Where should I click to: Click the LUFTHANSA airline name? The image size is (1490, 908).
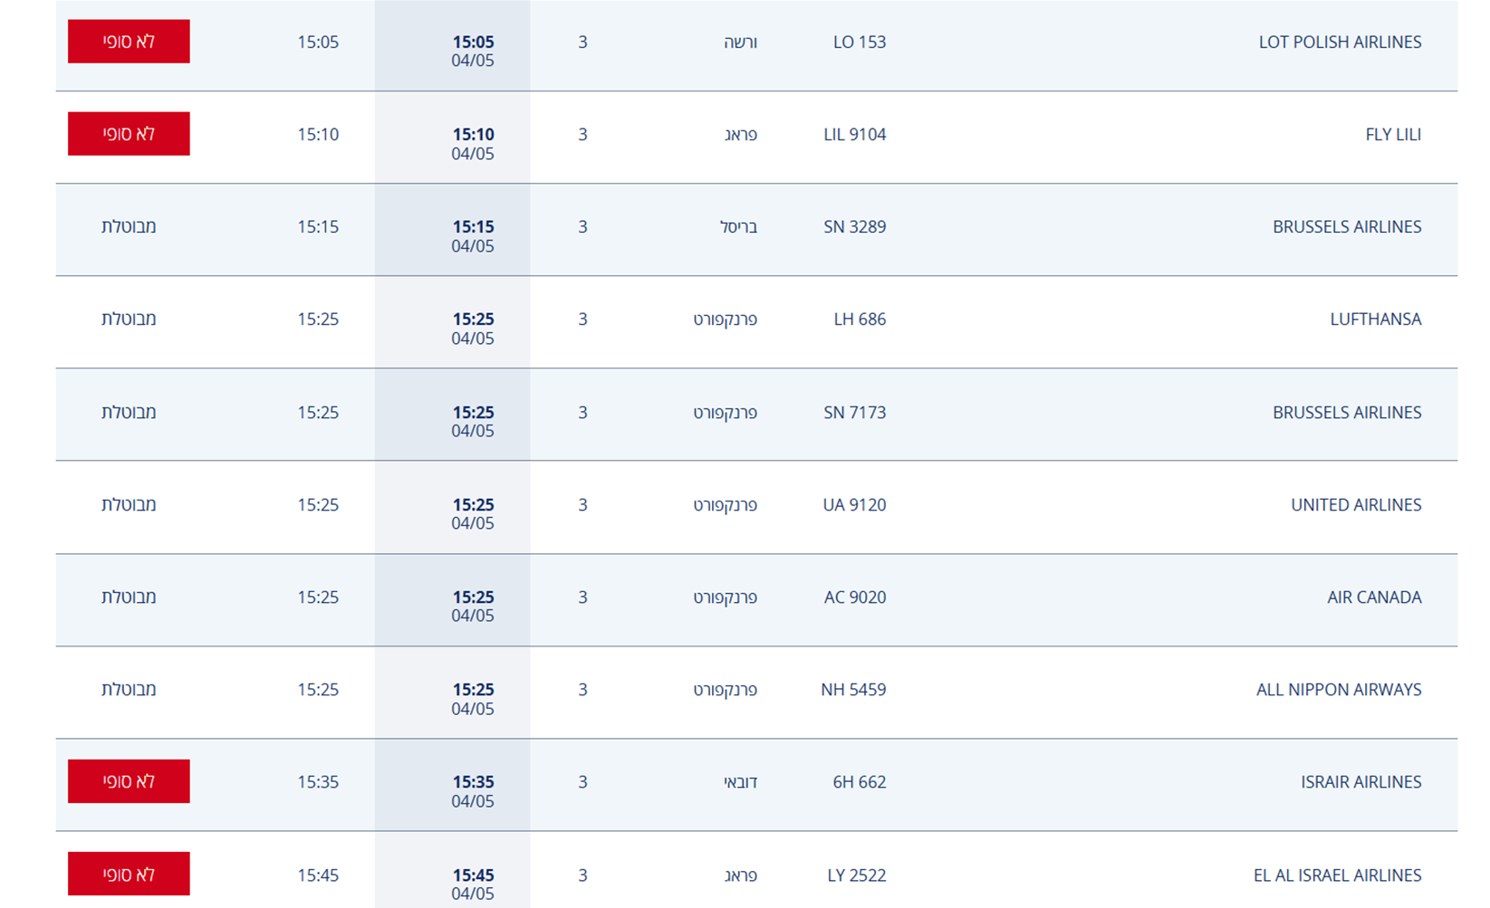[1375, 320]
